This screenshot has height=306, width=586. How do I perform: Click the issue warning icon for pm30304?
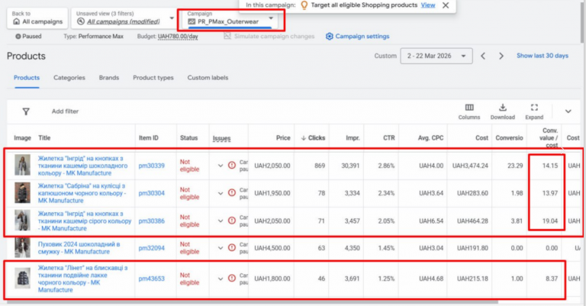click(232, 193)
